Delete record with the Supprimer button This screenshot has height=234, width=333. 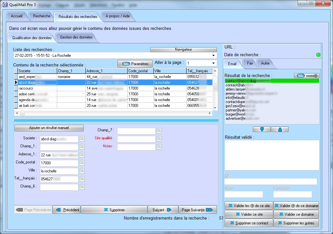coord(114,210)
